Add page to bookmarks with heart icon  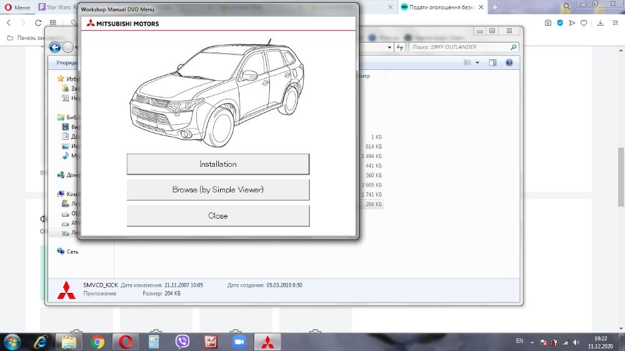click(x=584, y=23)
